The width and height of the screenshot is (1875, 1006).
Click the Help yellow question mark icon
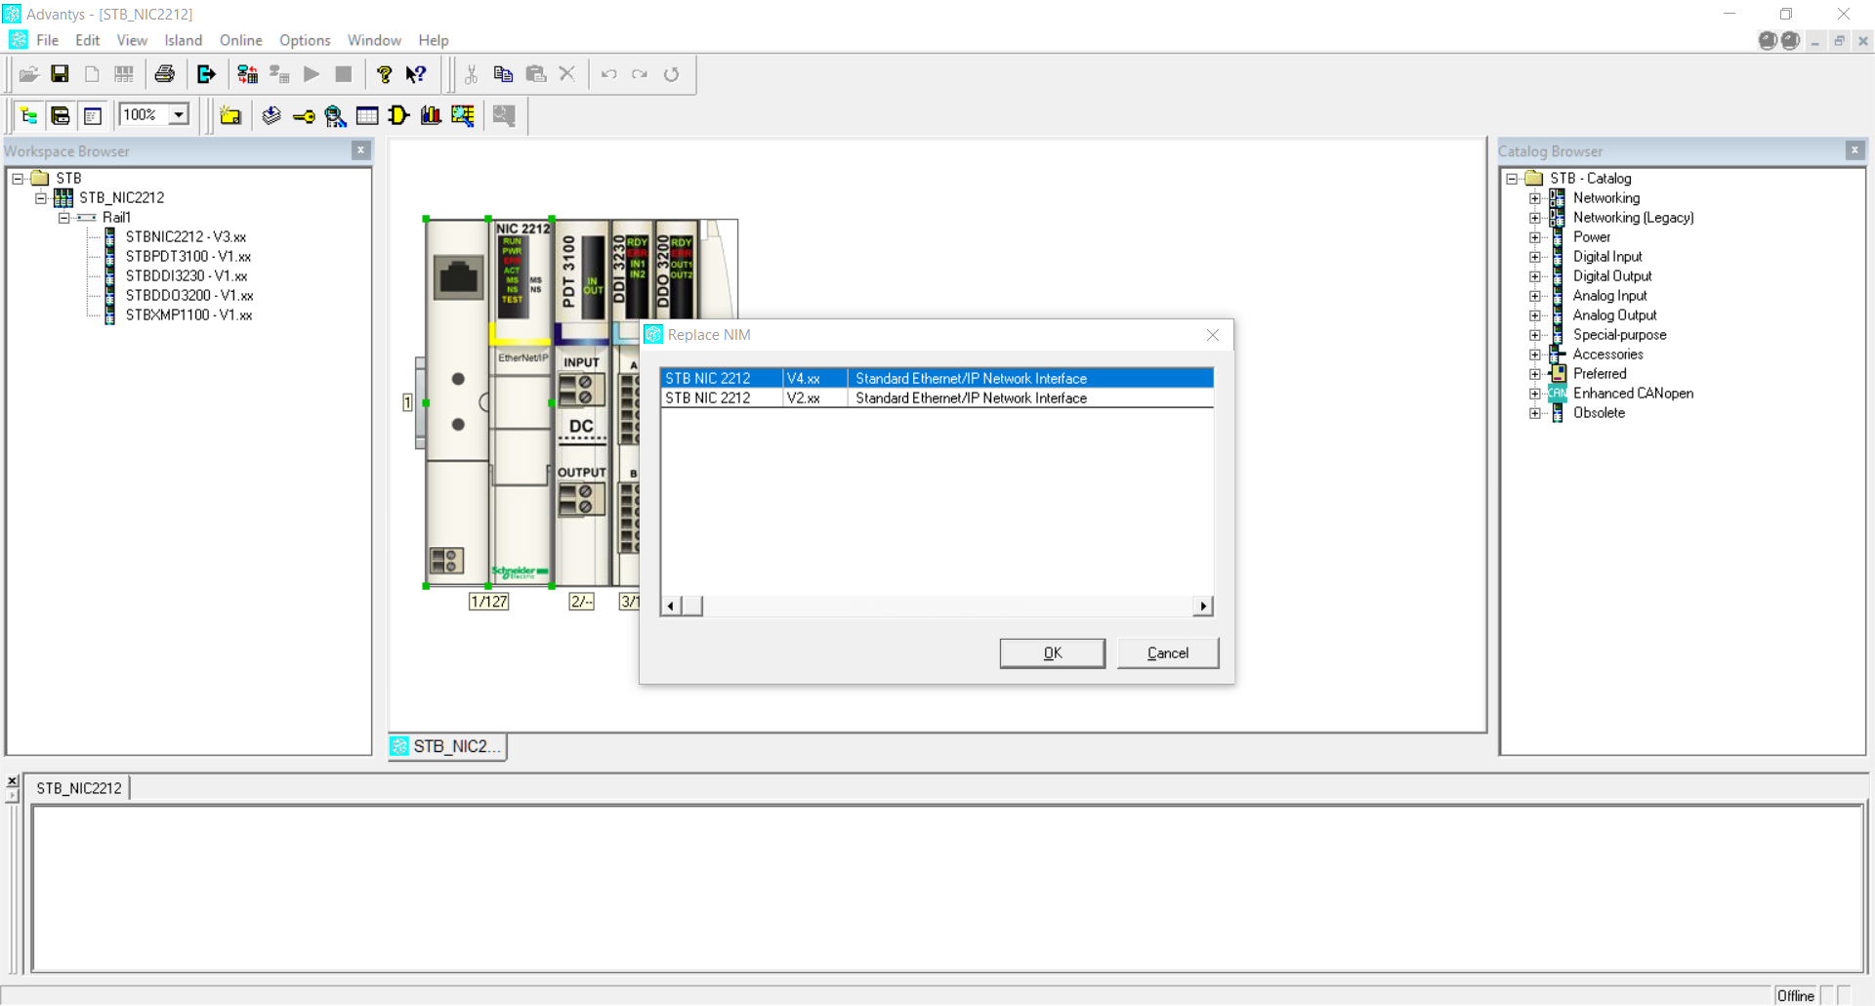(x=385, y=74)
